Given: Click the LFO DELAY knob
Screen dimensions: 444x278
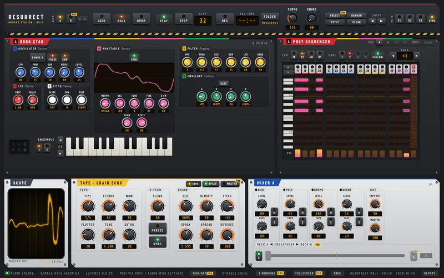Looking at the screenshot, I should [x=33, y=100].
